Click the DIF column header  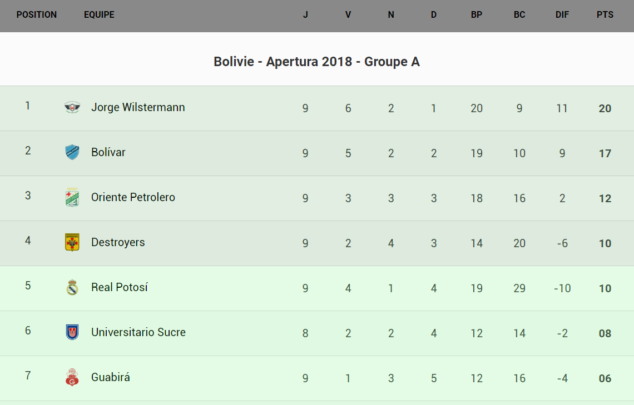(x=562, y=15)
